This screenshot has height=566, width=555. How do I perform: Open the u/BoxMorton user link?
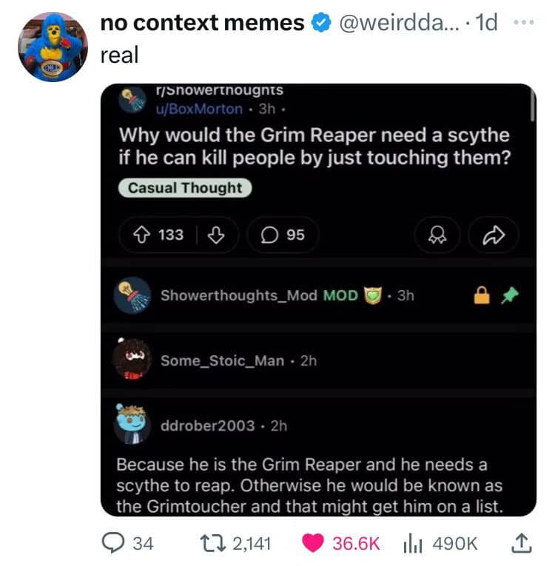pos(199,109)
